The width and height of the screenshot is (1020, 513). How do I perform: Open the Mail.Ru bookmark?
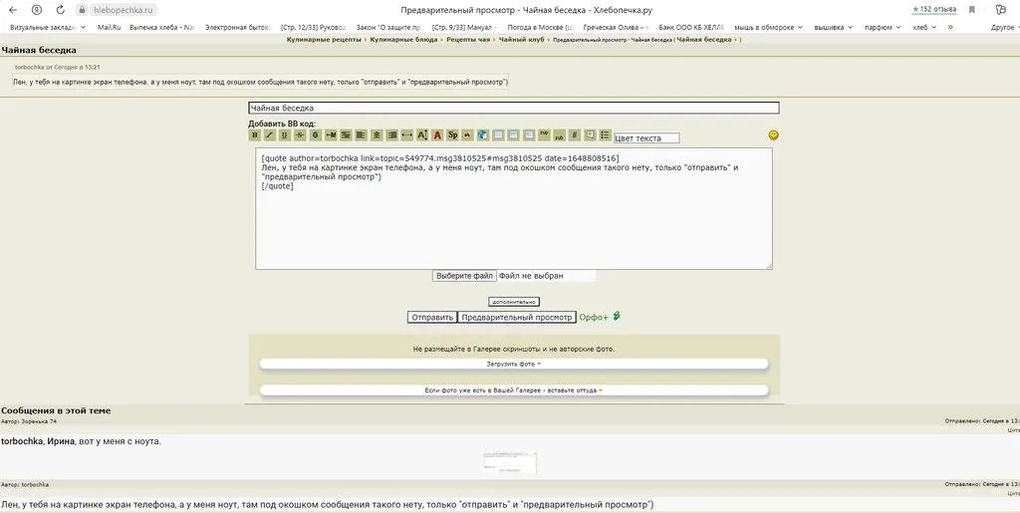click(x=109, y=27)
